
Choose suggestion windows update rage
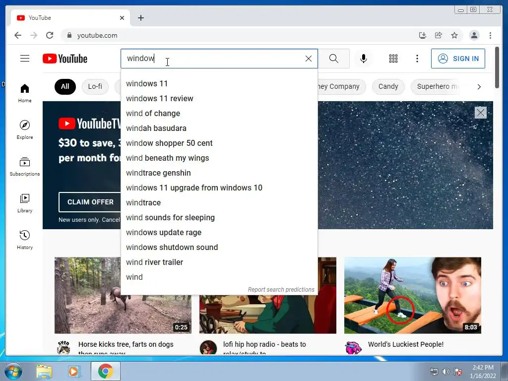(219, 233)
